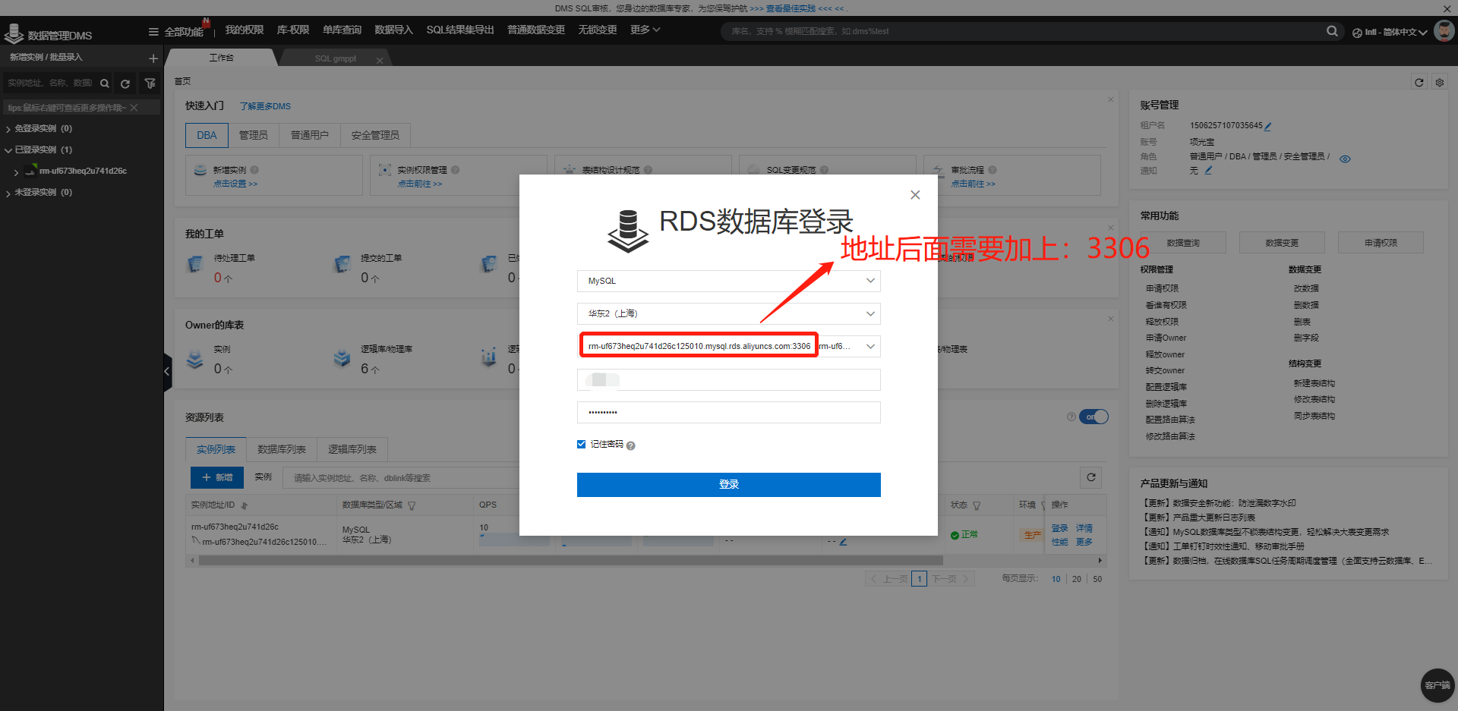Click help icon beside 实例权限管理
The width and height of the screenshot is (1458, 711).
pyautogui.click(x=455, y=170)
